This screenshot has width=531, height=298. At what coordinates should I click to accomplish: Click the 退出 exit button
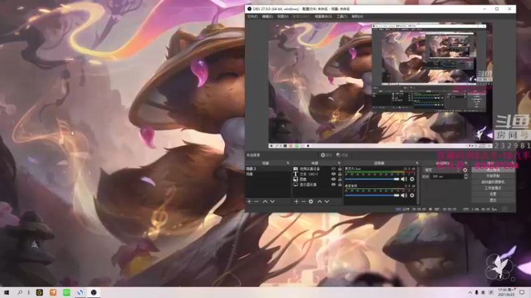tap(493, 201)
